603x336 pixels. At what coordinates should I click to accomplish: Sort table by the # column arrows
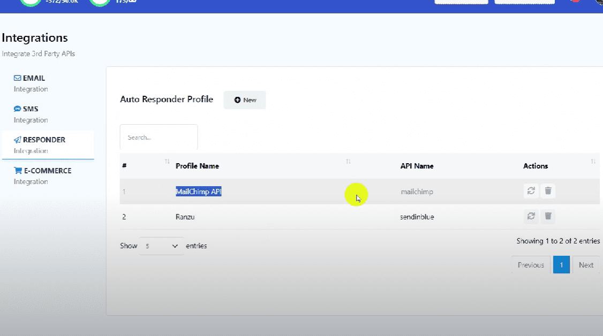pos(167,162)
